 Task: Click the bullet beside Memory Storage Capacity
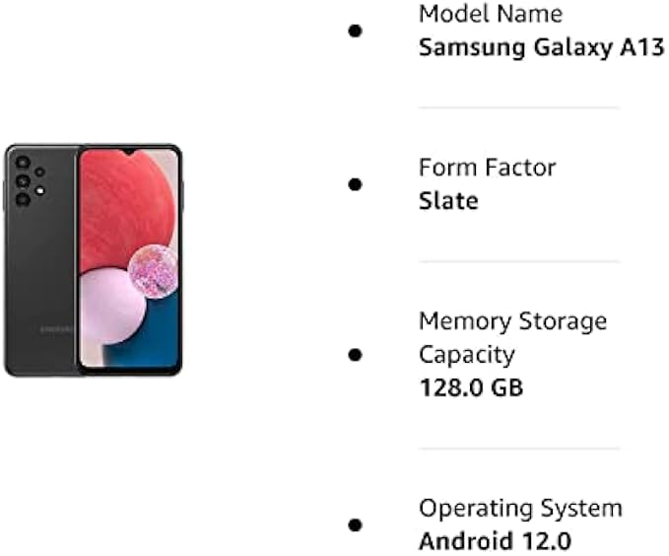(355, 354)
